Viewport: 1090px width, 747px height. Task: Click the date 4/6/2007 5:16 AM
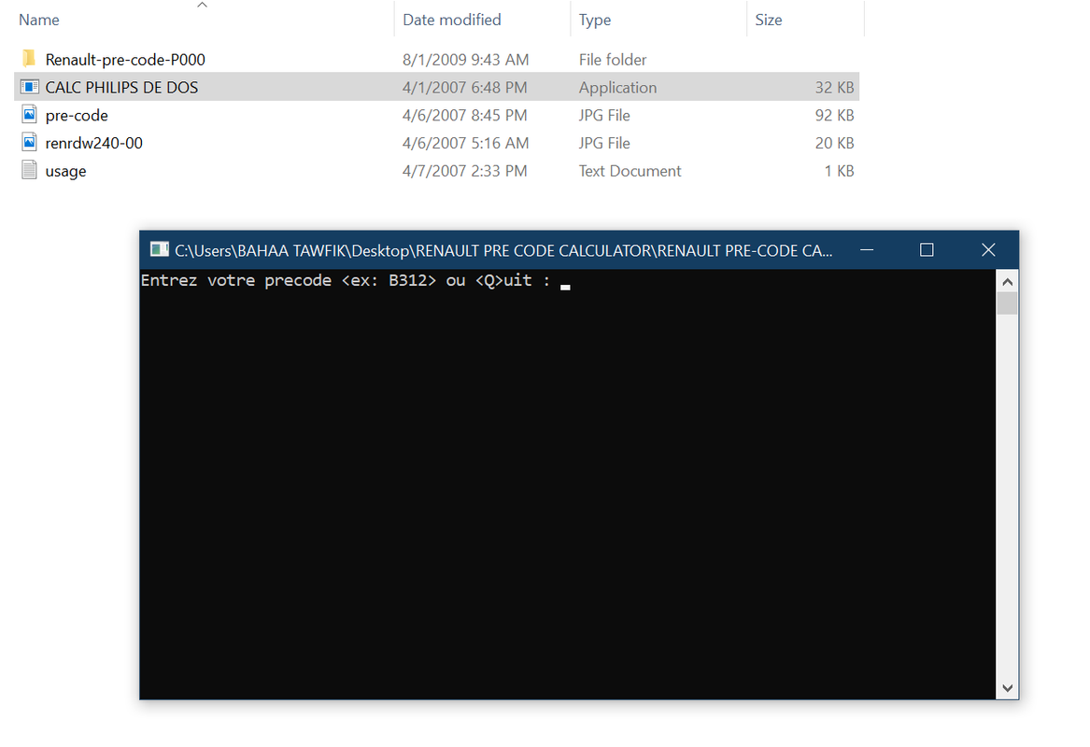[x=466, y=143]
